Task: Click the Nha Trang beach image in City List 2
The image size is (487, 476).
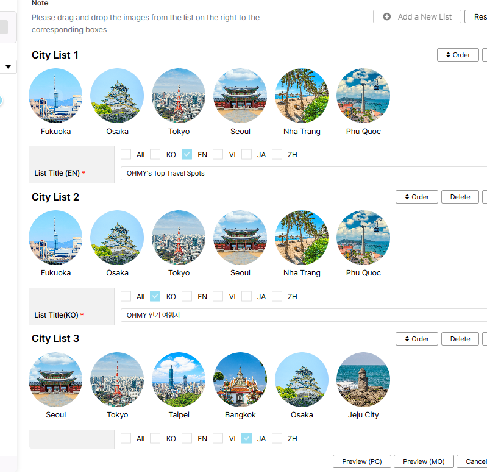Action: pos(302,238)
